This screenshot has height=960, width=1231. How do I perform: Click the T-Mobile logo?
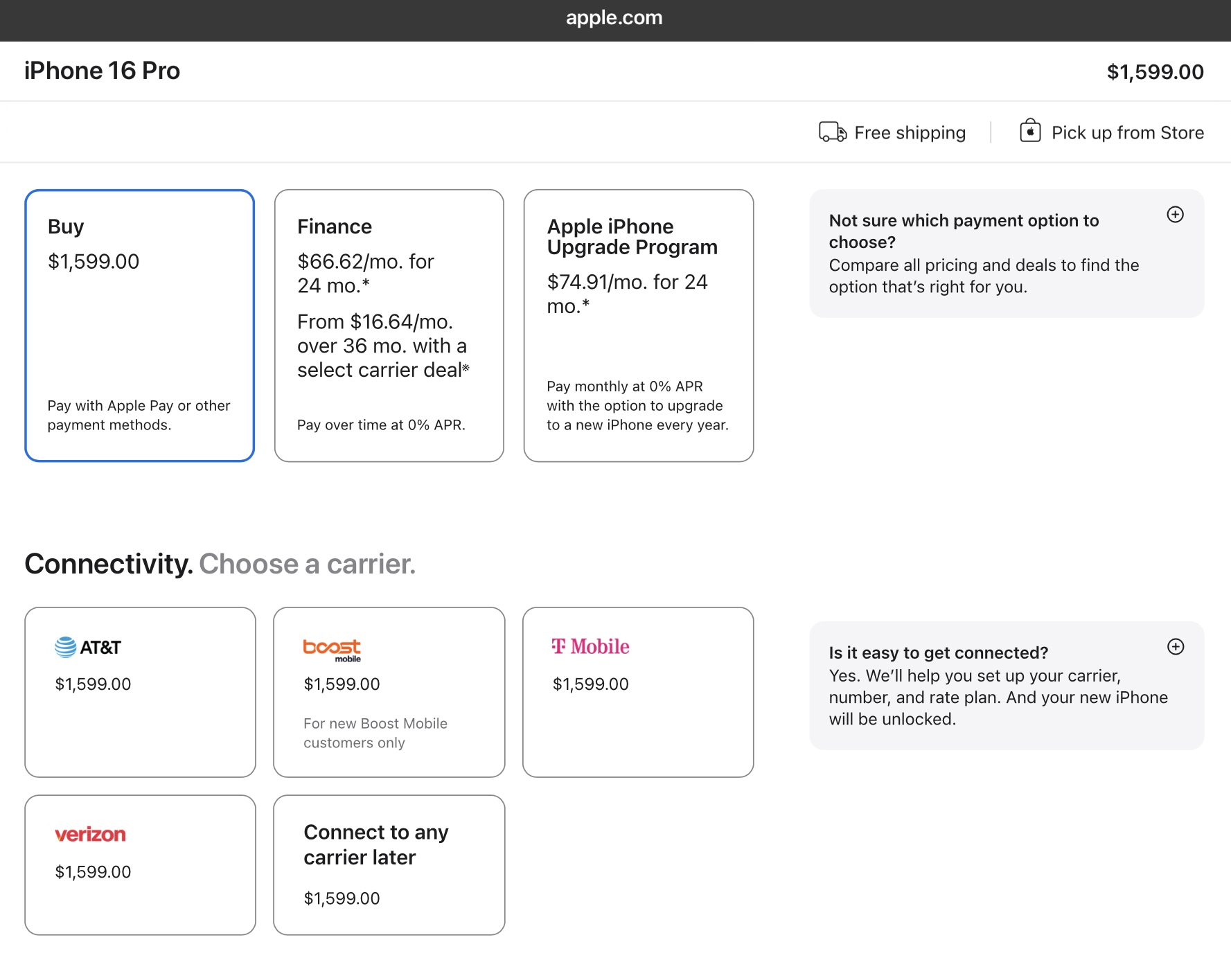point(590,646)
